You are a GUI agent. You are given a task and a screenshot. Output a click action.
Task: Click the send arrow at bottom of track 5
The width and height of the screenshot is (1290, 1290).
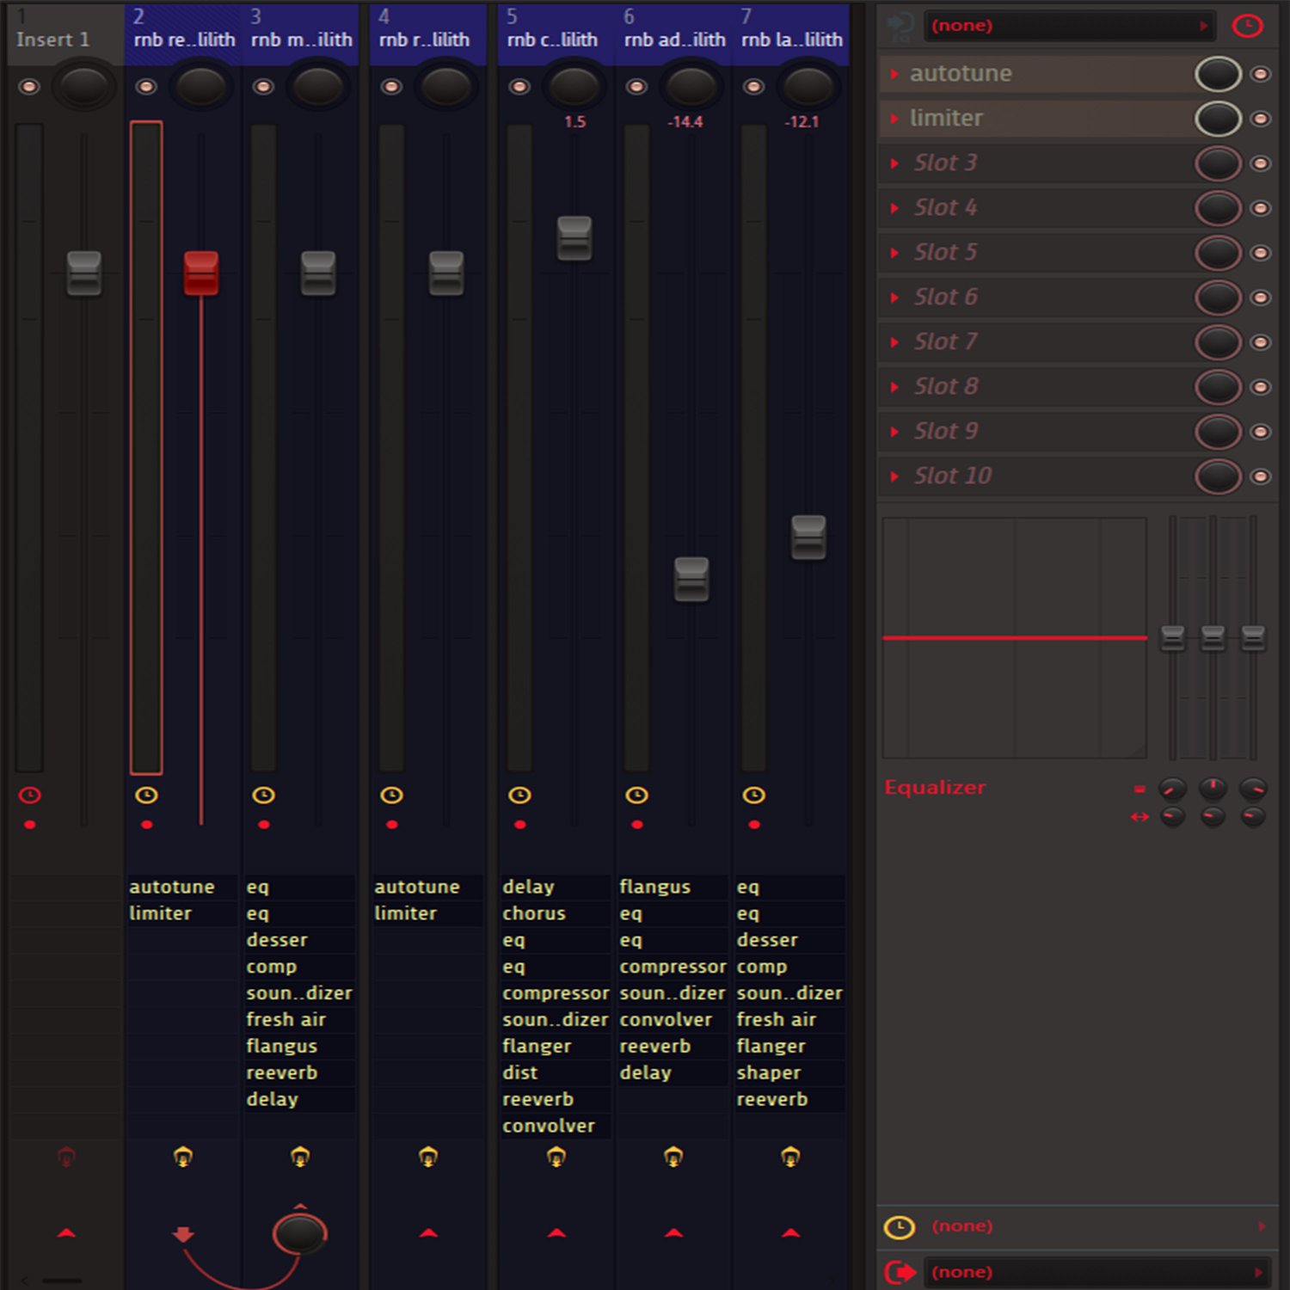[x=556, y=1233]
